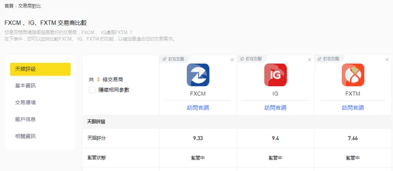Click the 天眼評級 table section header
The width and height of the screenshot is (393, 171).
point(96,122)
